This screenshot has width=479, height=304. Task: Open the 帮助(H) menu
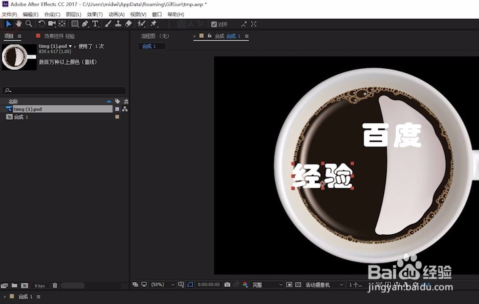(x=176, y=15)
